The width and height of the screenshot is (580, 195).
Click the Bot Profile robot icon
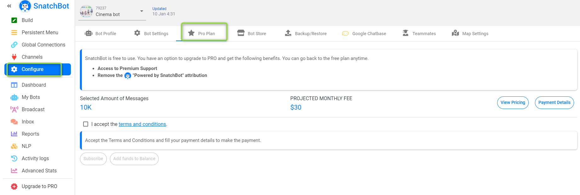click(x=88, y=33)
